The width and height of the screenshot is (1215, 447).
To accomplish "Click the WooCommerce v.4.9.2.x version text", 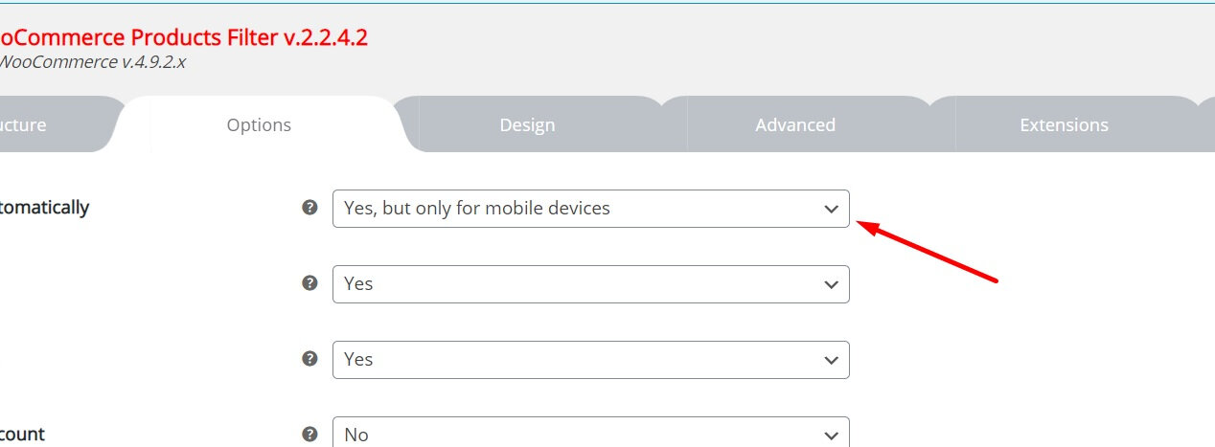I will tap(91, 62).
